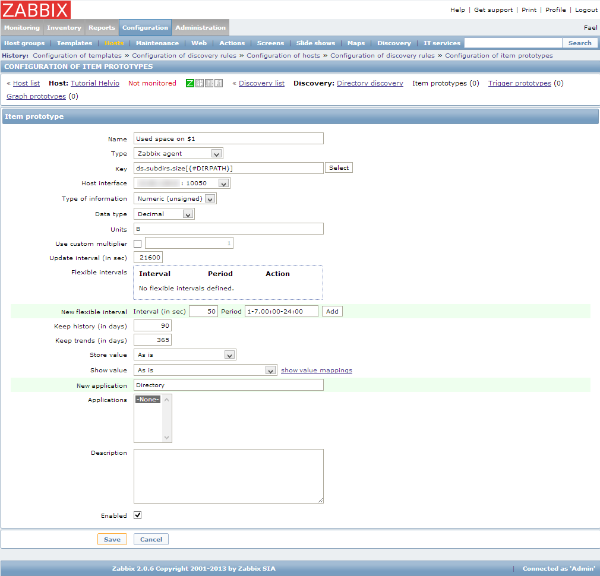Open the Monitoring menu tab
600x576 pixels.
(22, 27)
